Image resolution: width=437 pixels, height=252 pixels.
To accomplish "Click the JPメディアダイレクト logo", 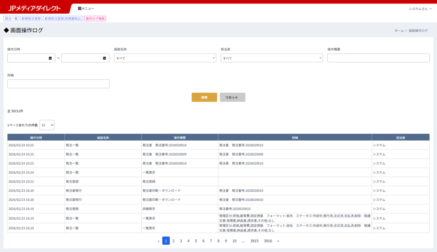I will pos(35,9).
